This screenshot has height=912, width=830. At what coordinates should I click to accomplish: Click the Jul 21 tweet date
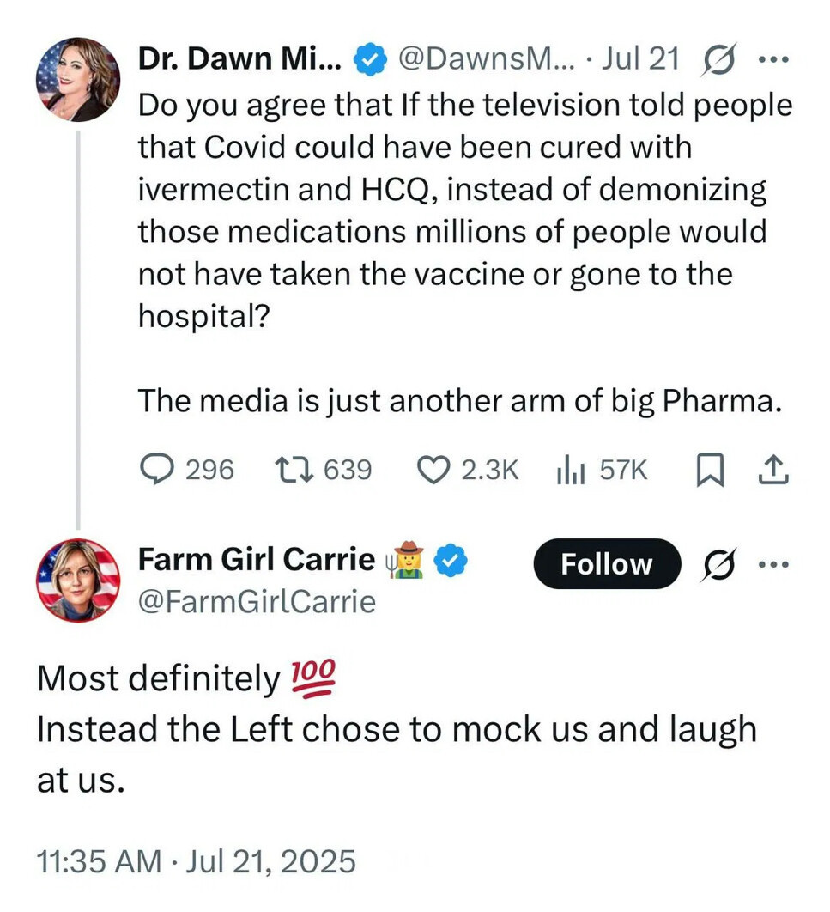[x=641, y=59]
